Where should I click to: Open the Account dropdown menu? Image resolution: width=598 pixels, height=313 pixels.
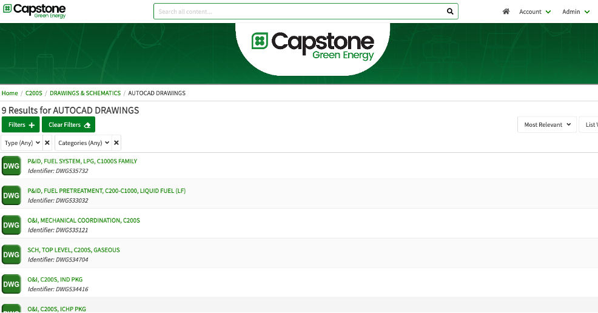pos(535,12)
